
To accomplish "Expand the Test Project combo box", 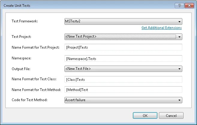I will [123, 37].
